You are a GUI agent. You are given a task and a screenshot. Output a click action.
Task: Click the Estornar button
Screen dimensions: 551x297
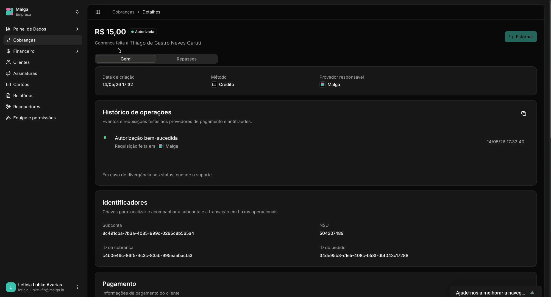pyautogui.click(x=521, y=37)
